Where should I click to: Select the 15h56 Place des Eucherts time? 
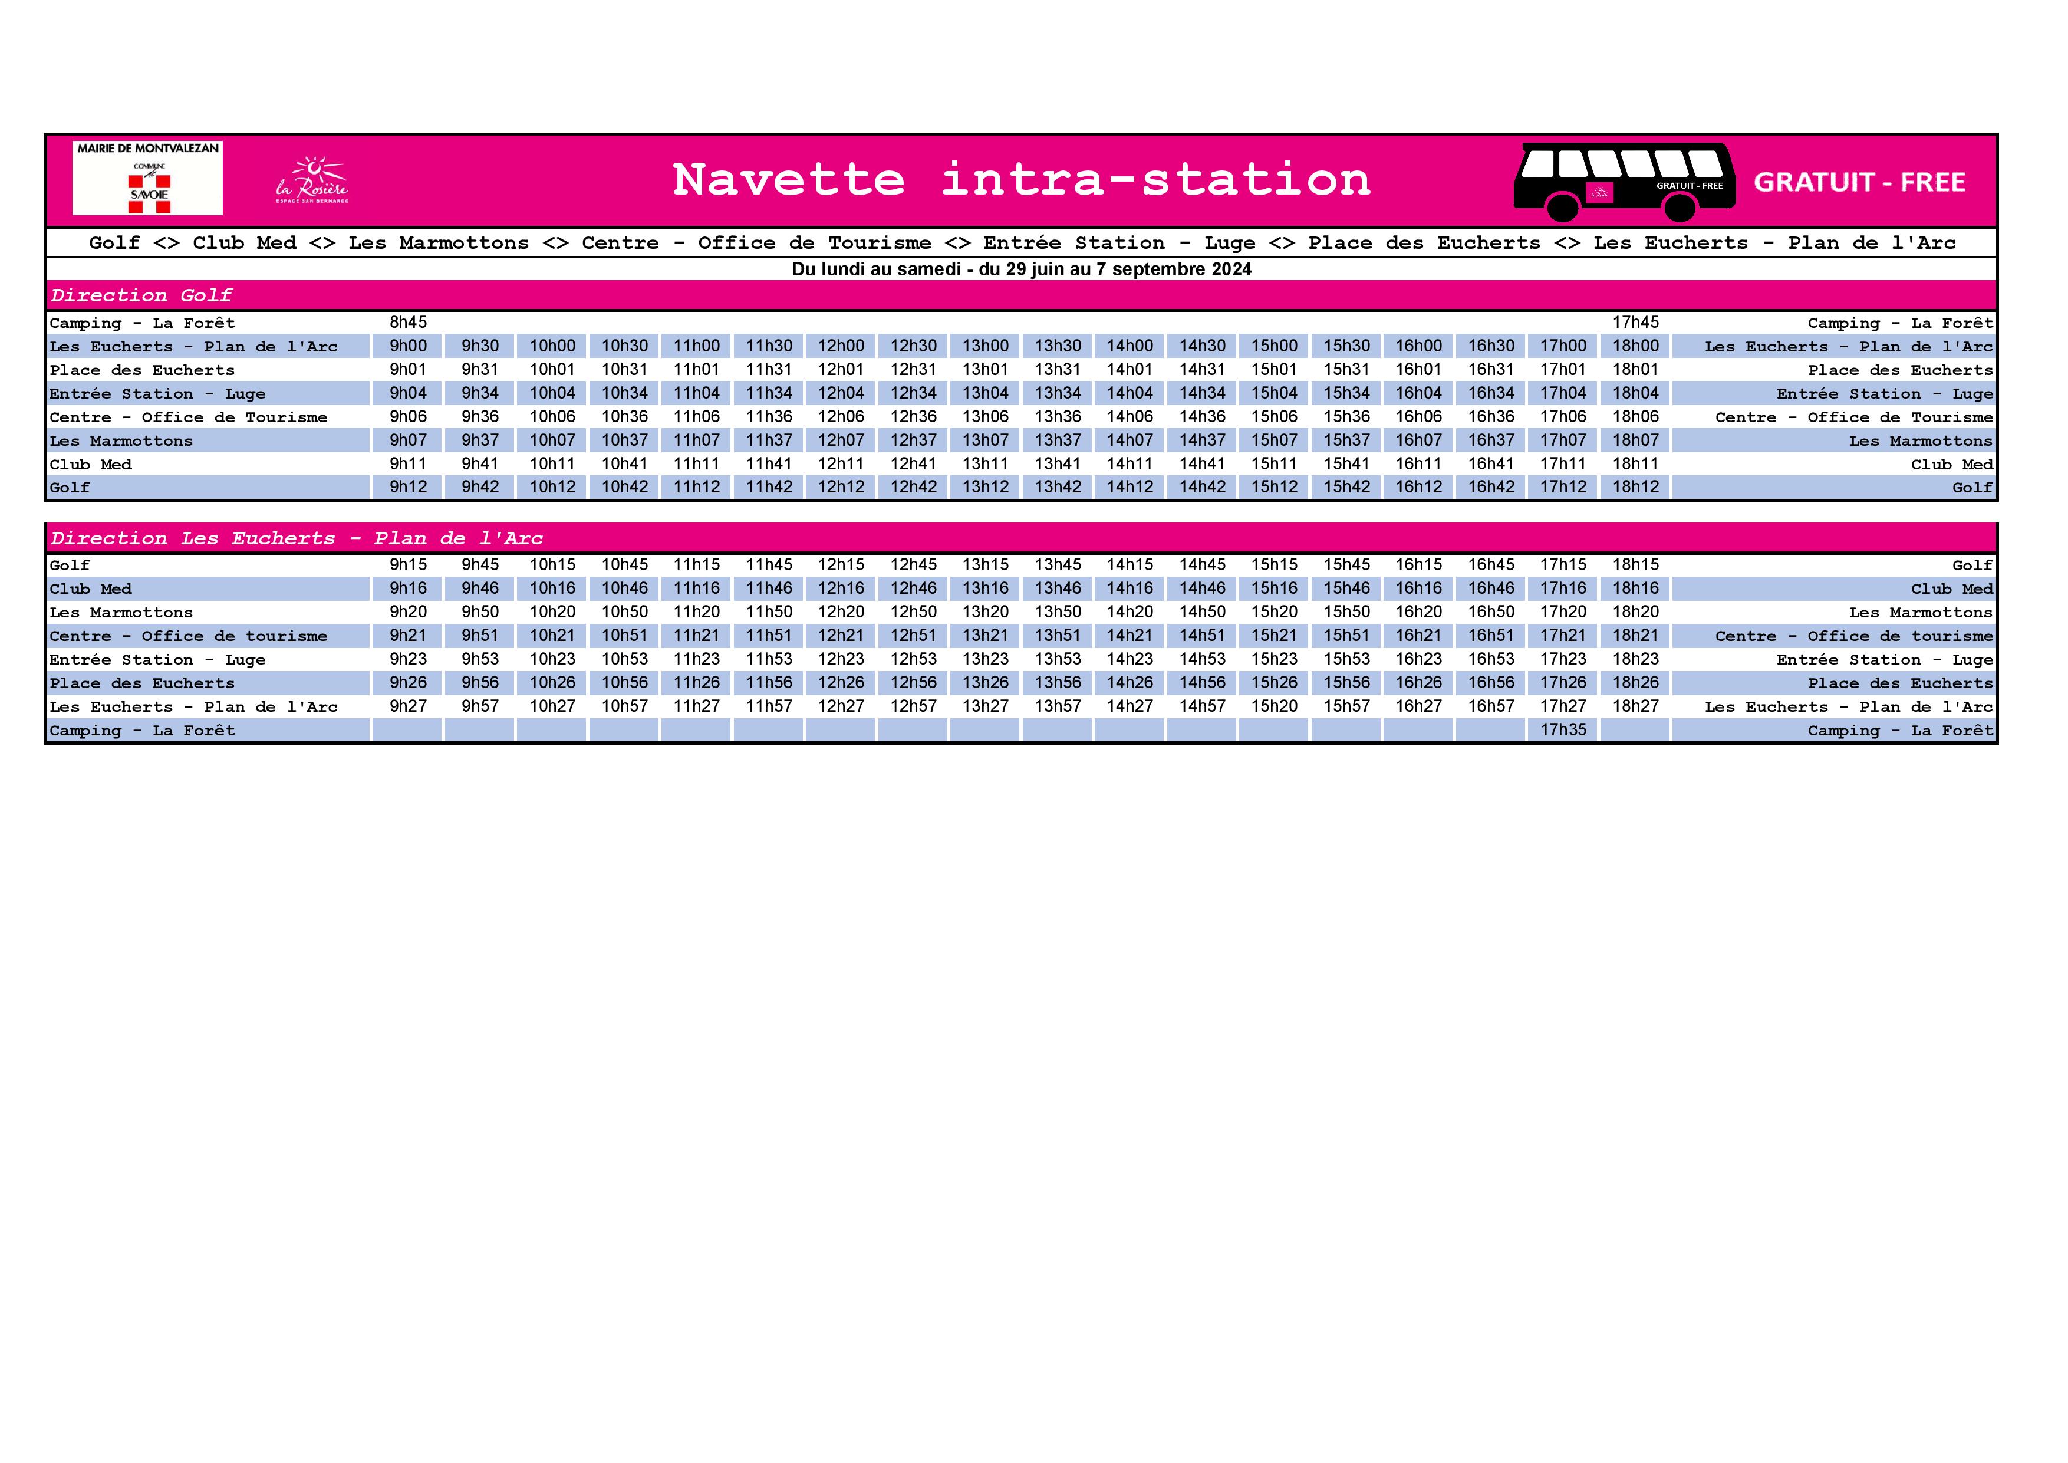tap(1346, 683)
